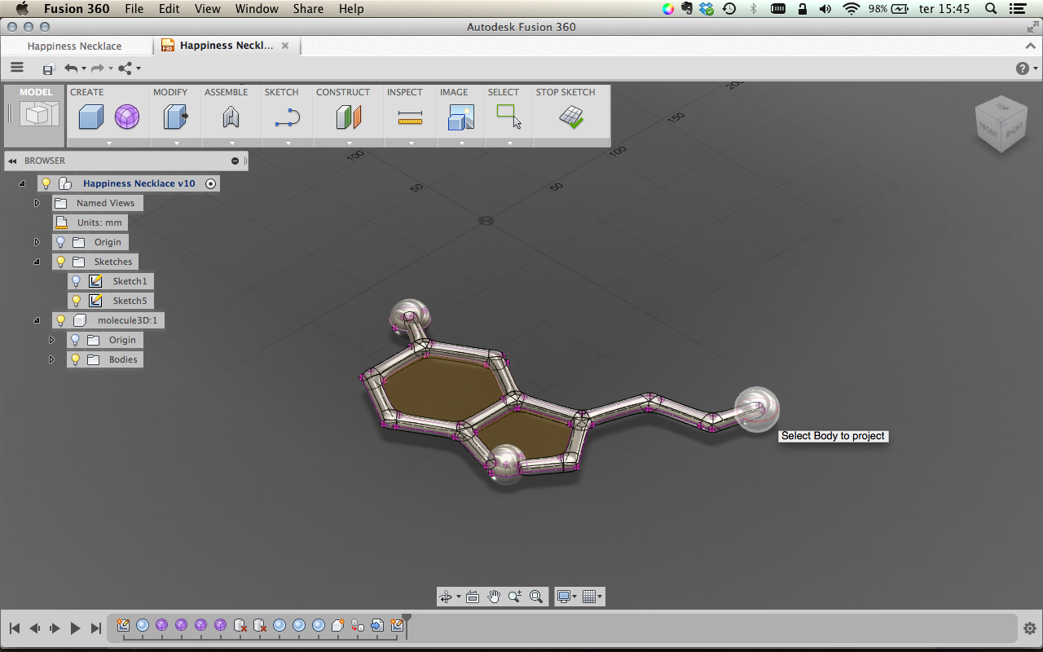Open the MODIFY panel dropdown arrow
The height and width of the screenshot is (652, 1043).
[176, 143]
